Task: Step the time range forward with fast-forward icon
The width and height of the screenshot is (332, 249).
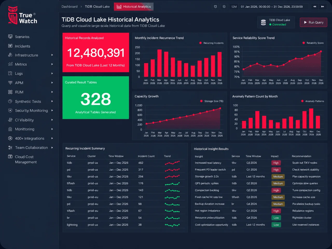Action: (323, 6)
